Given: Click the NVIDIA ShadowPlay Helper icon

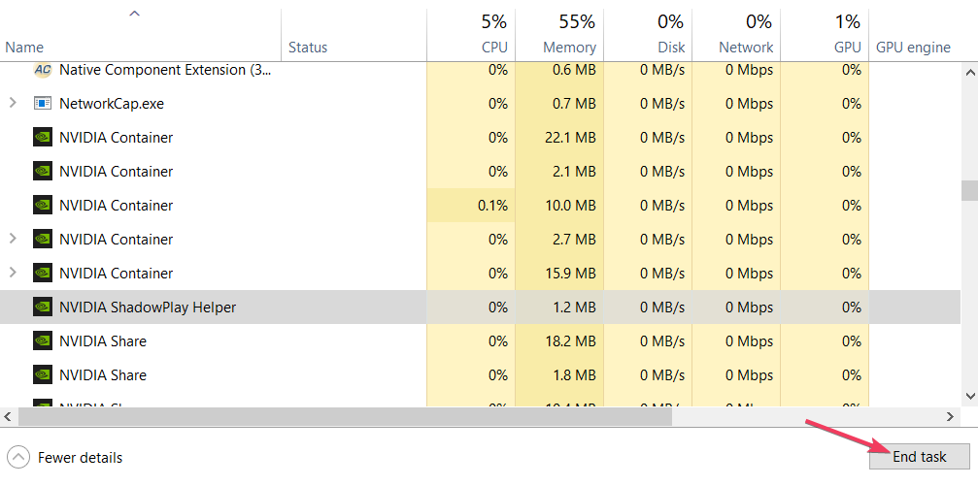Looking at the screenshot, I should click(x=42, y=308).
